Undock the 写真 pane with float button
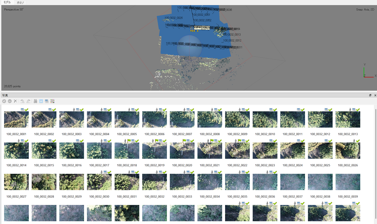The image size is (377, 224). point(370,95)
